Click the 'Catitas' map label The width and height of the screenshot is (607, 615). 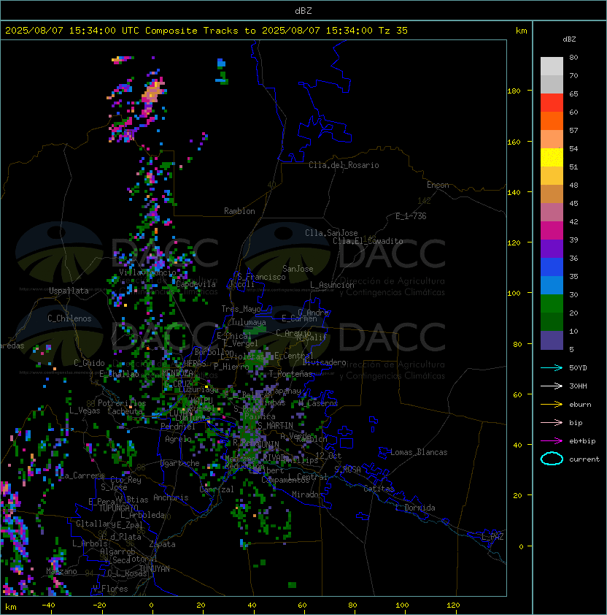pyautogui.click(x=379, y=489)
